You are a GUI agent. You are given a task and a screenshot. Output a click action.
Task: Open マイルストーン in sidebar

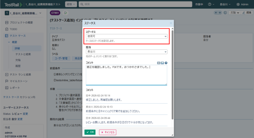(x=19, y=81)
